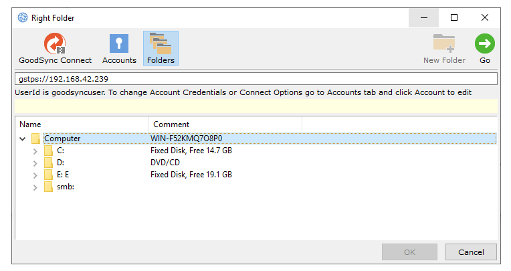Click the C: drive folder icon
511x271 pixels.
(48, 151)
